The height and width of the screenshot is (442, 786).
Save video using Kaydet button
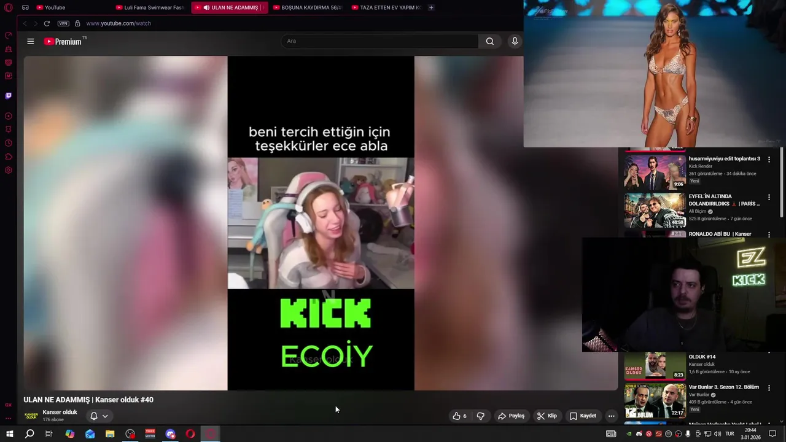click(x=583, y=416)
